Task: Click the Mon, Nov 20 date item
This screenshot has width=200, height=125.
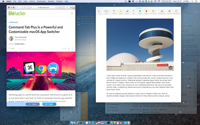Action: pyautogui.click(x=166, y=1)
